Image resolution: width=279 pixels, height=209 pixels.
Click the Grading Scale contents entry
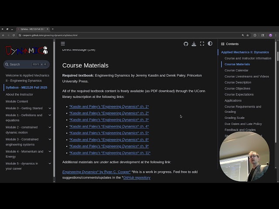pyautogui.click(x=235, y=118)
